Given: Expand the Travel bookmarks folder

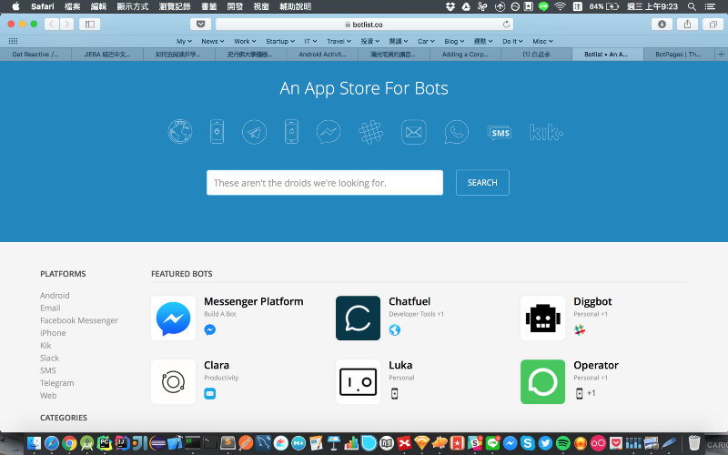Looking at the screenshot, I should 339,41.
